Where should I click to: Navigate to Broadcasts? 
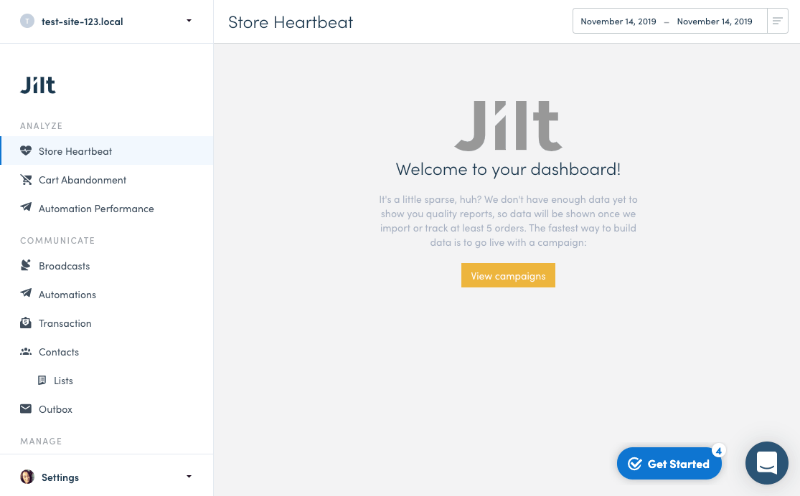coord(107,266)
